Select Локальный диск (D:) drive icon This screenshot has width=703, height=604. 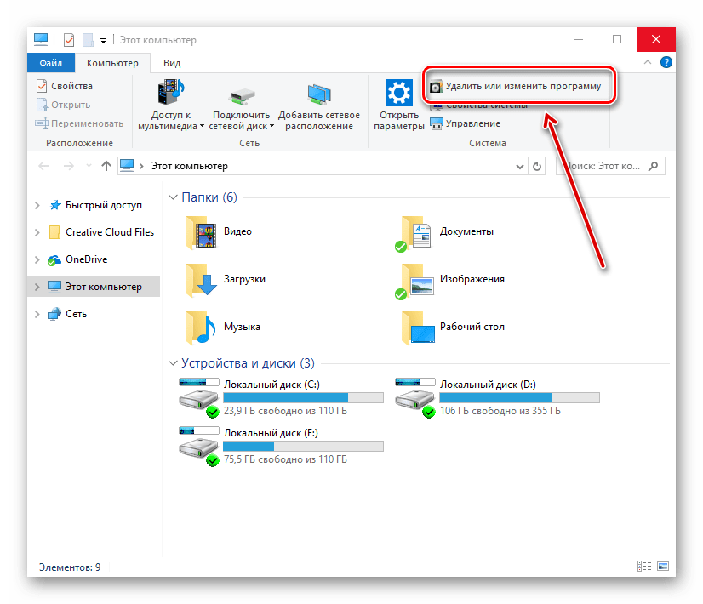point(414,398)
